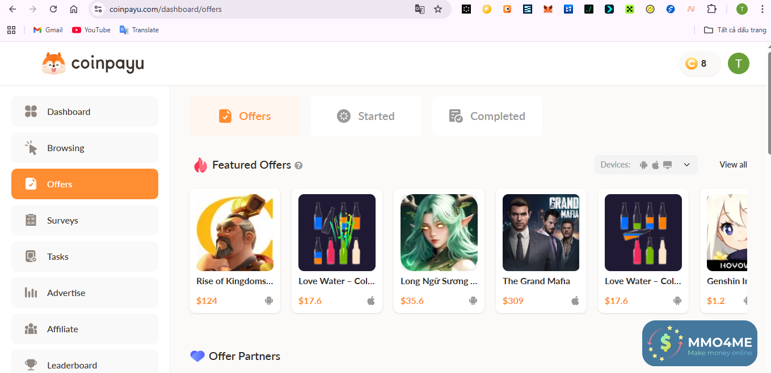Open the Tất cả dấu trang bookmarks folder

[x=735, y=30]
